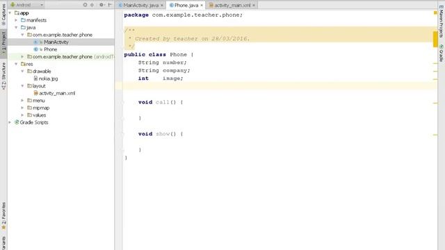Click the Android icon in view selector
445x250 pixels.
[13, 5]
